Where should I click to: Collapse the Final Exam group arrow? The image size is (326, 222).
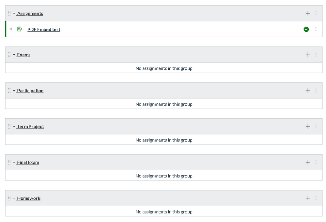pos(14,163)
